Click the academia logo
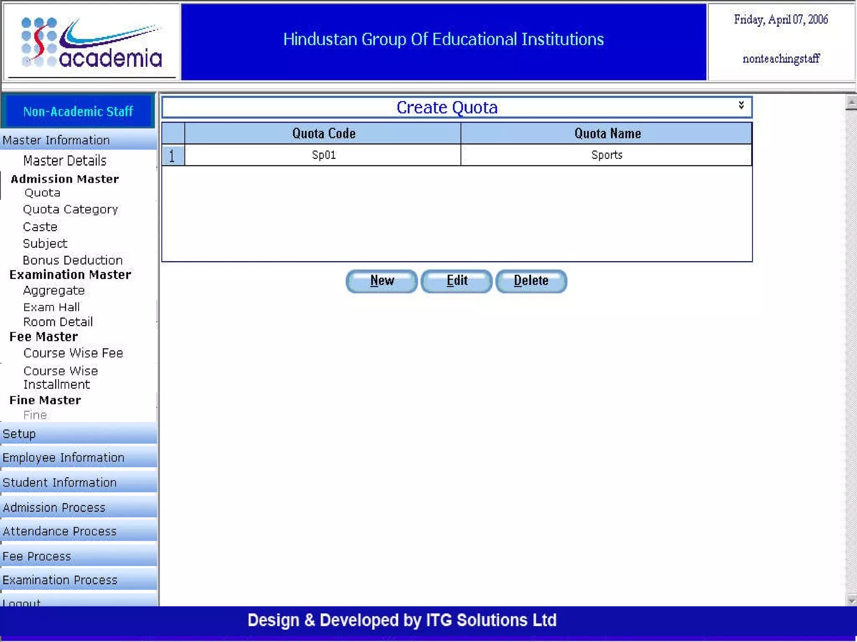857x642 pixels. click(x=91, y=43)
